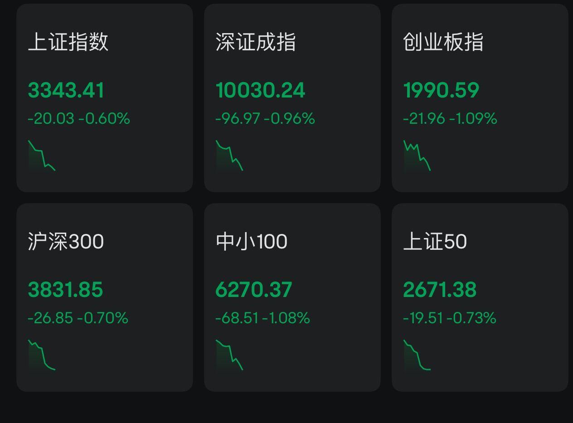
Task: Click the 2671.38 price value
Action: 440,290
